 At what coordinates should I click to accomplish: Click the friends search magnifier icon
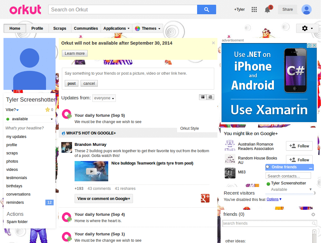(314, 223)
